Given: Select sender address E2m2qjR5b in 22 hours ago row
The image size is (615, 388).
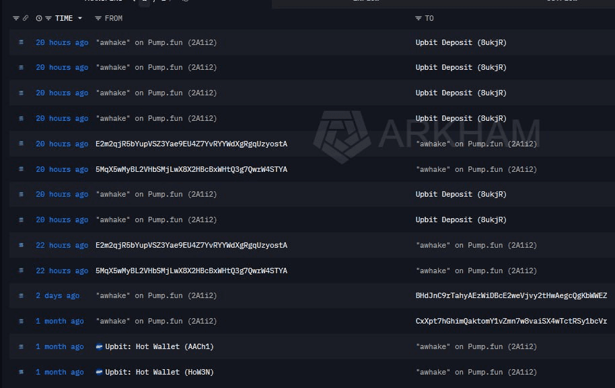Looking at the screenshot, I should pos(191,245).
